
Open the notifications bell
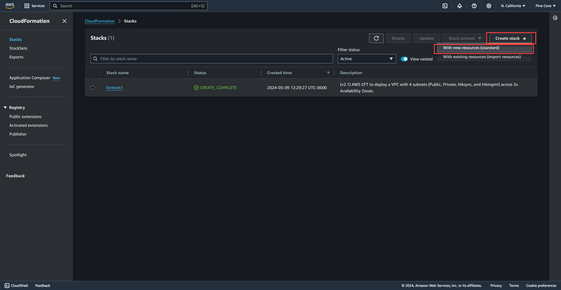click(x=460, y=6)
